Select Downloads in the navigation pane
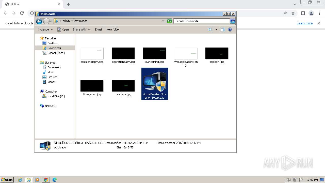This screenshot has height=183, width=325. [x=54, y=48]
